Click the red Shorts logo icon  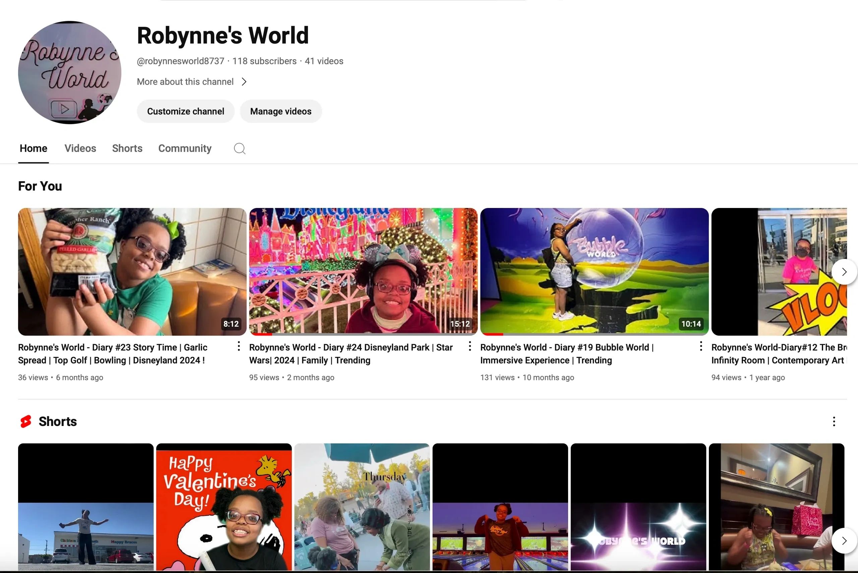tap(25, 421)
